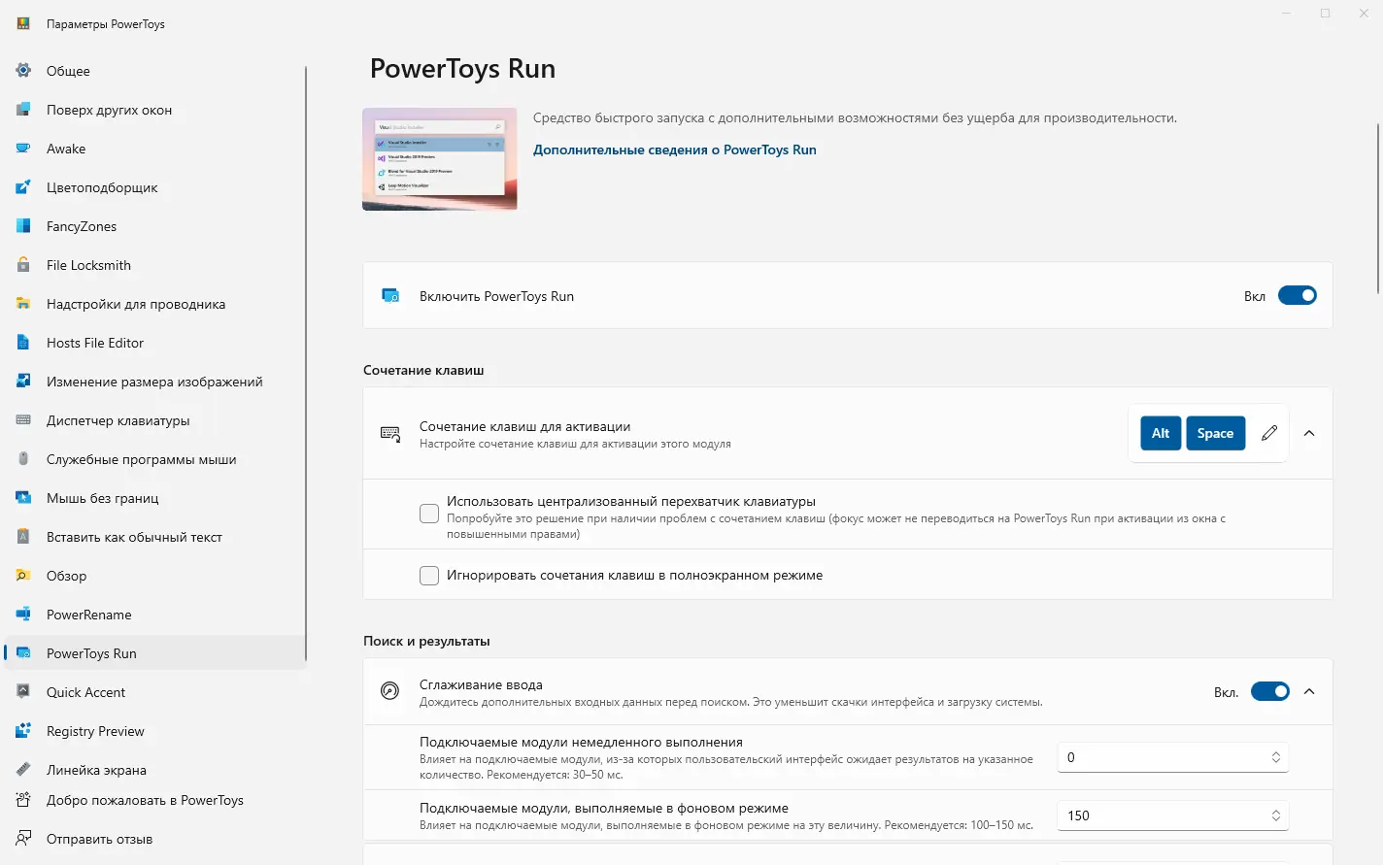The height and width of the screenshot is (865, 1383).
Task: Open the Служебные программы мыши mouse icon
Action: (23, 459)
